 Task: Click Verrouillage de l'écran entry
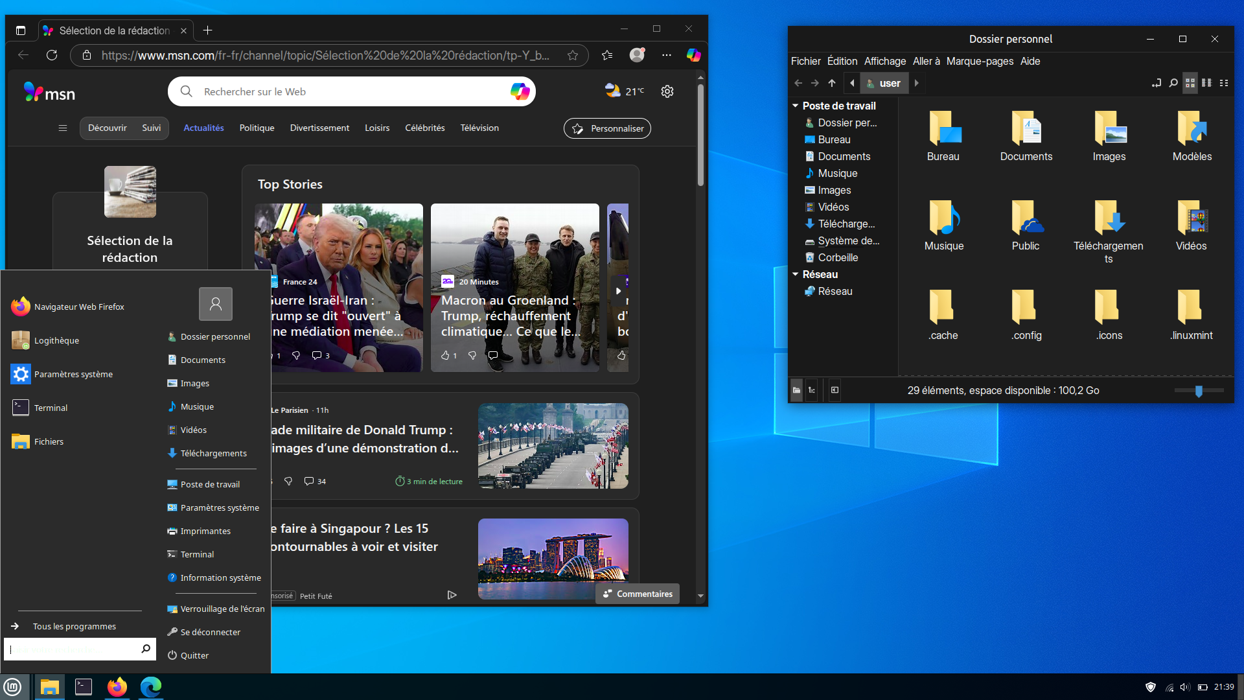(x=216, y=609)
